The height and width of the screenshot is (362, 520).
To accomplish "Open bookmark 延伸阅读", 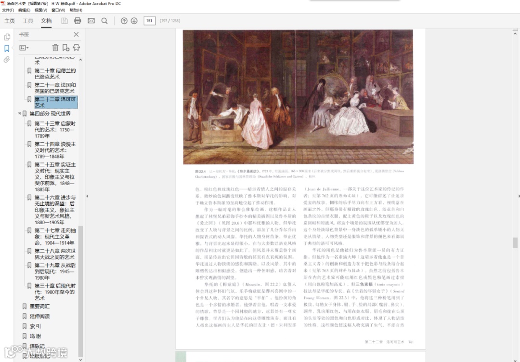I will point(39,316).
